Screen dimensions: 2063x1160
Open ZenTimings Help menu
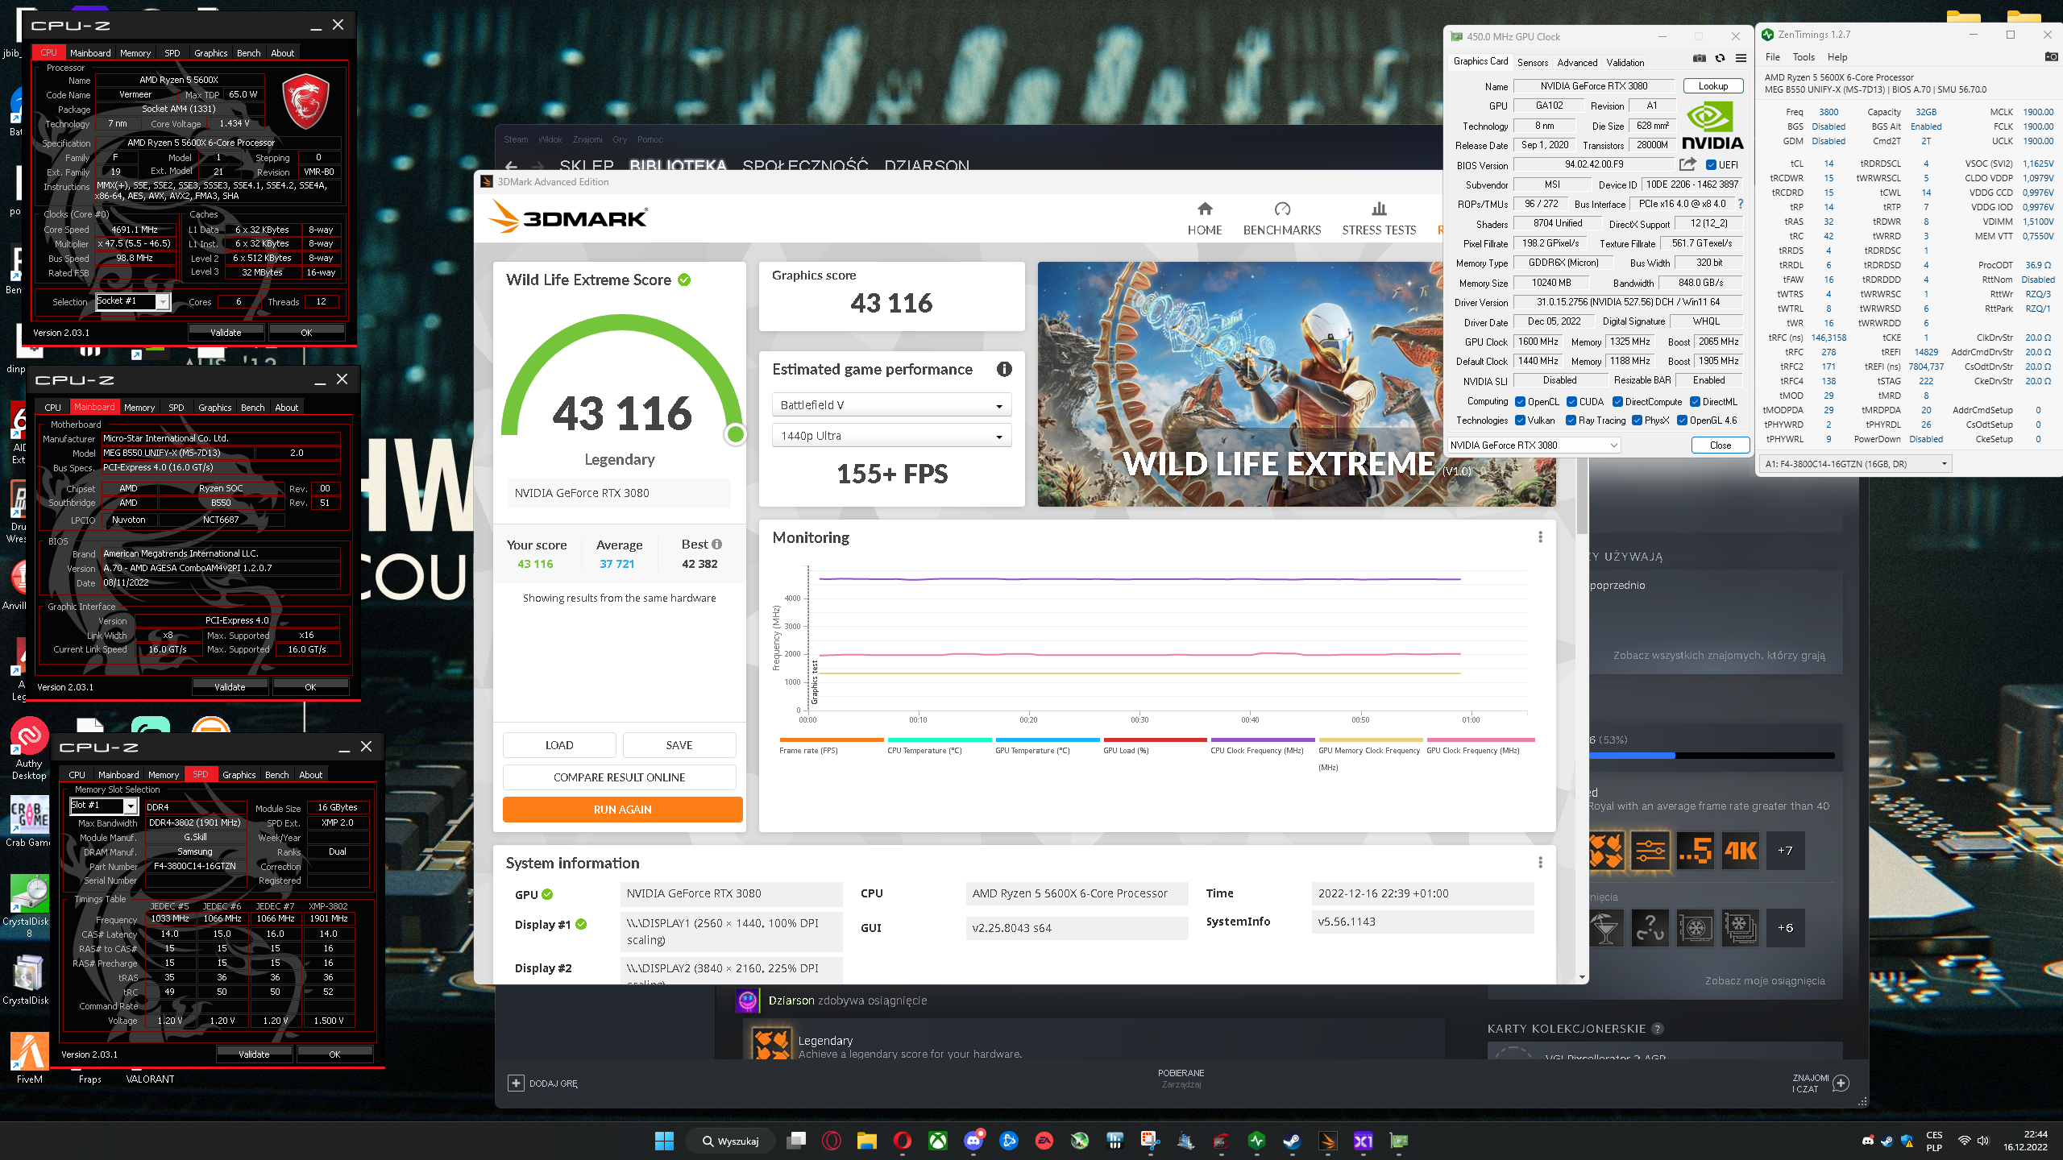(1837, 57)
